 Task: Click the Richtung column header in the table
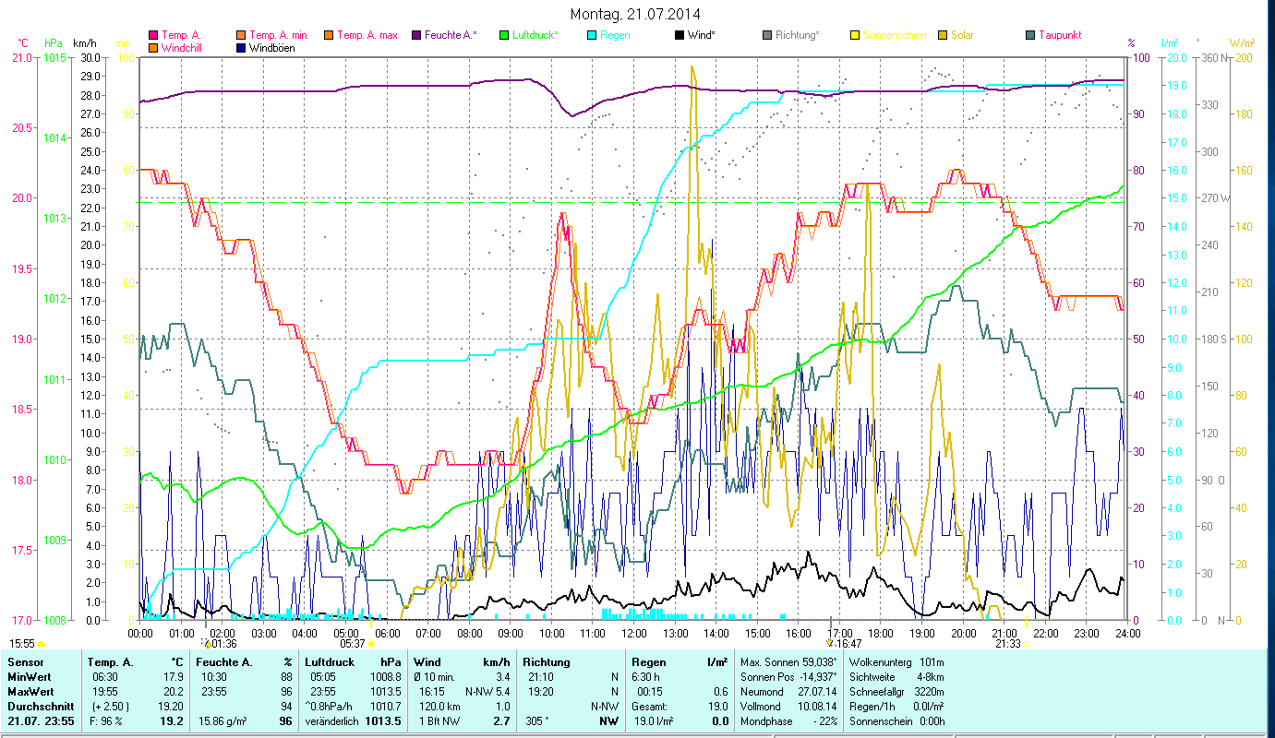coord(547,662)
